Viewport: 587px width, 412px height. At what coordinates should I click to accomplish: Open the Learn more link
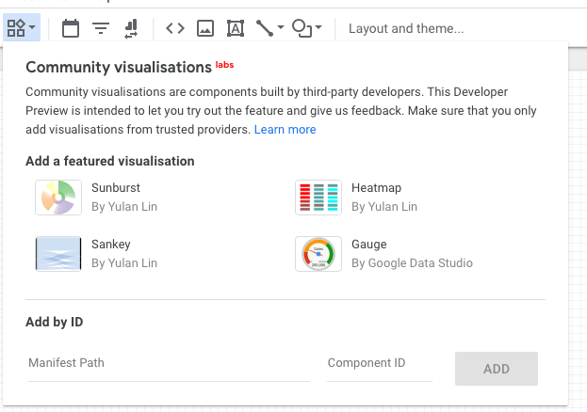coord(285,130)
